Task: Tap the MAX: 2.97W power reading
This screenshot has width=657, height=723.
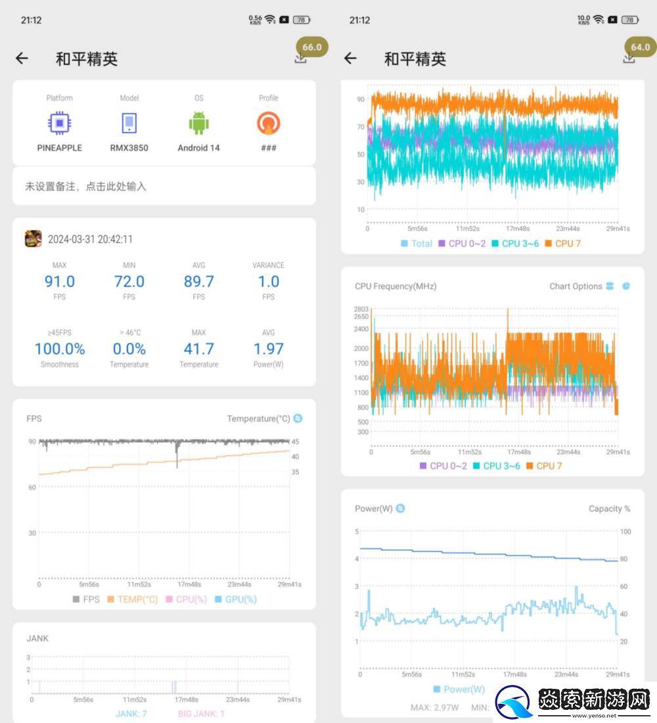Action: (434, 707)
